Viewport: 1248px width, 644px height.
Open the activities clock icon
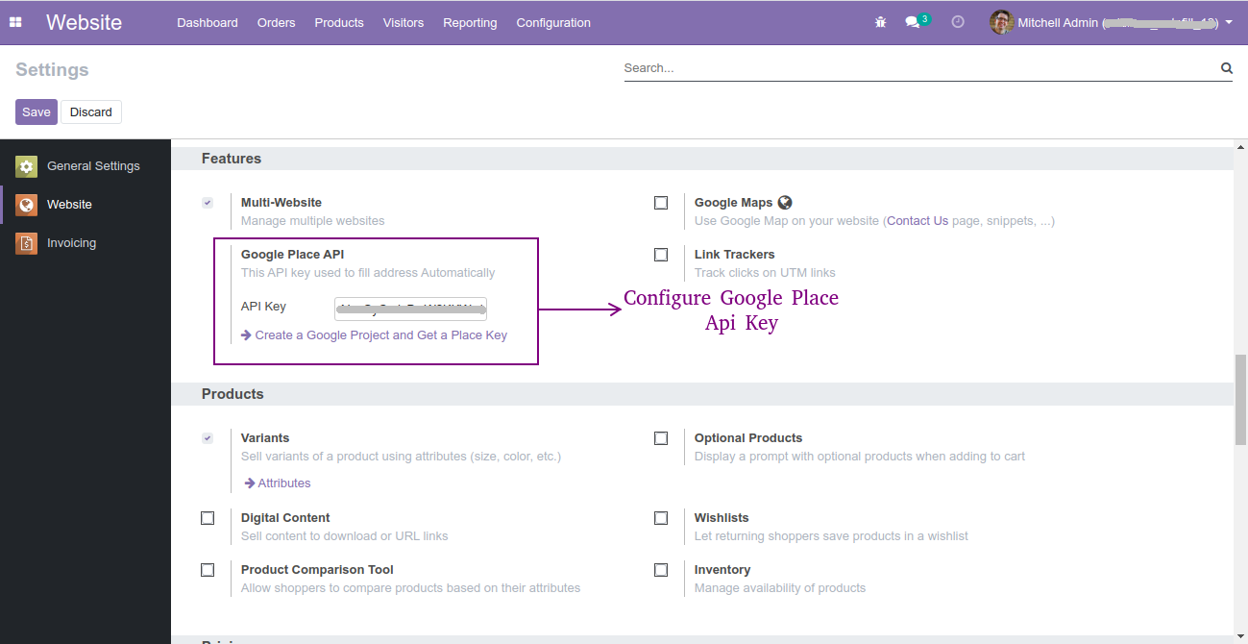point(958,22)
